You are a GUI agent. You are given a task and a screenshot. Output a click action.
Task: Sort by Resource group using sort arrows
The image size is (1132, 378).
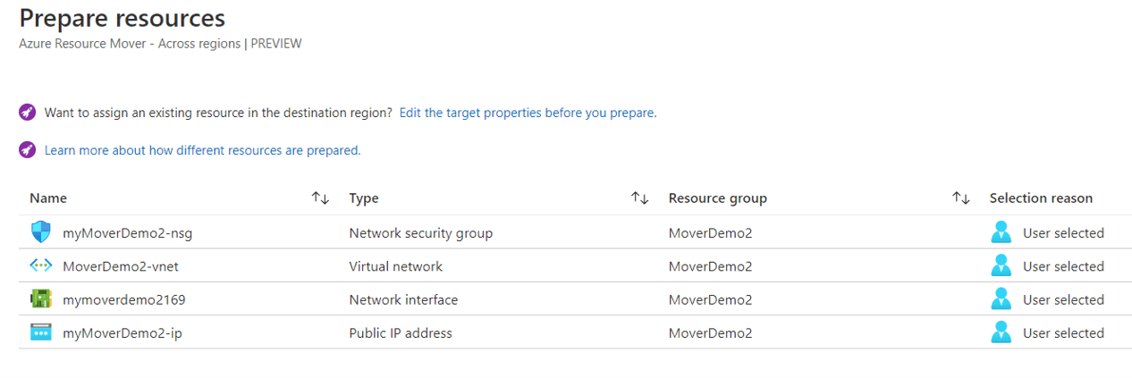tap(960, 197)
